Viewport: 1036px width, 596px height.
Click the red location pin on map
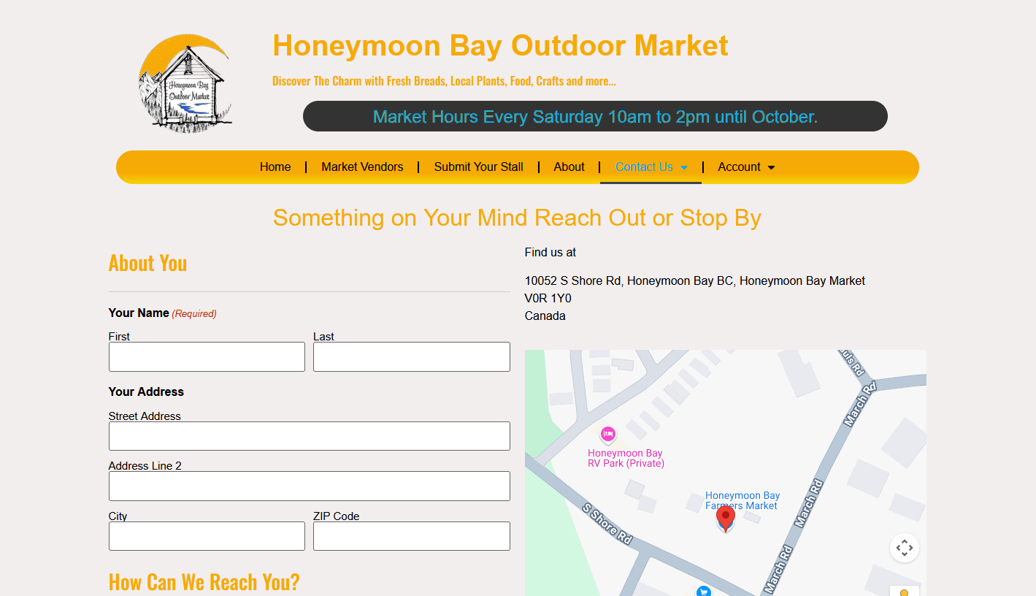point(725,519)
